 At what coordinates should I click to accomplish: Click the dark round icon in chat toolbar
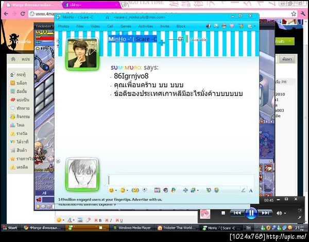pyautogui.click(x=165, y=190)
